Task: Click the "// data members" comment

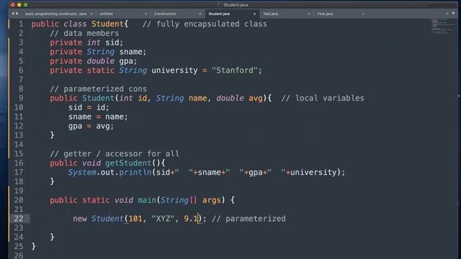Action: (84, 33)
